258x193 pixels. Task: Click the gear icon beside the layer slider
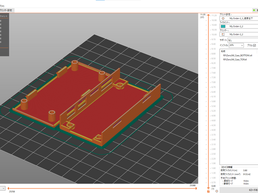click(216, 191)
